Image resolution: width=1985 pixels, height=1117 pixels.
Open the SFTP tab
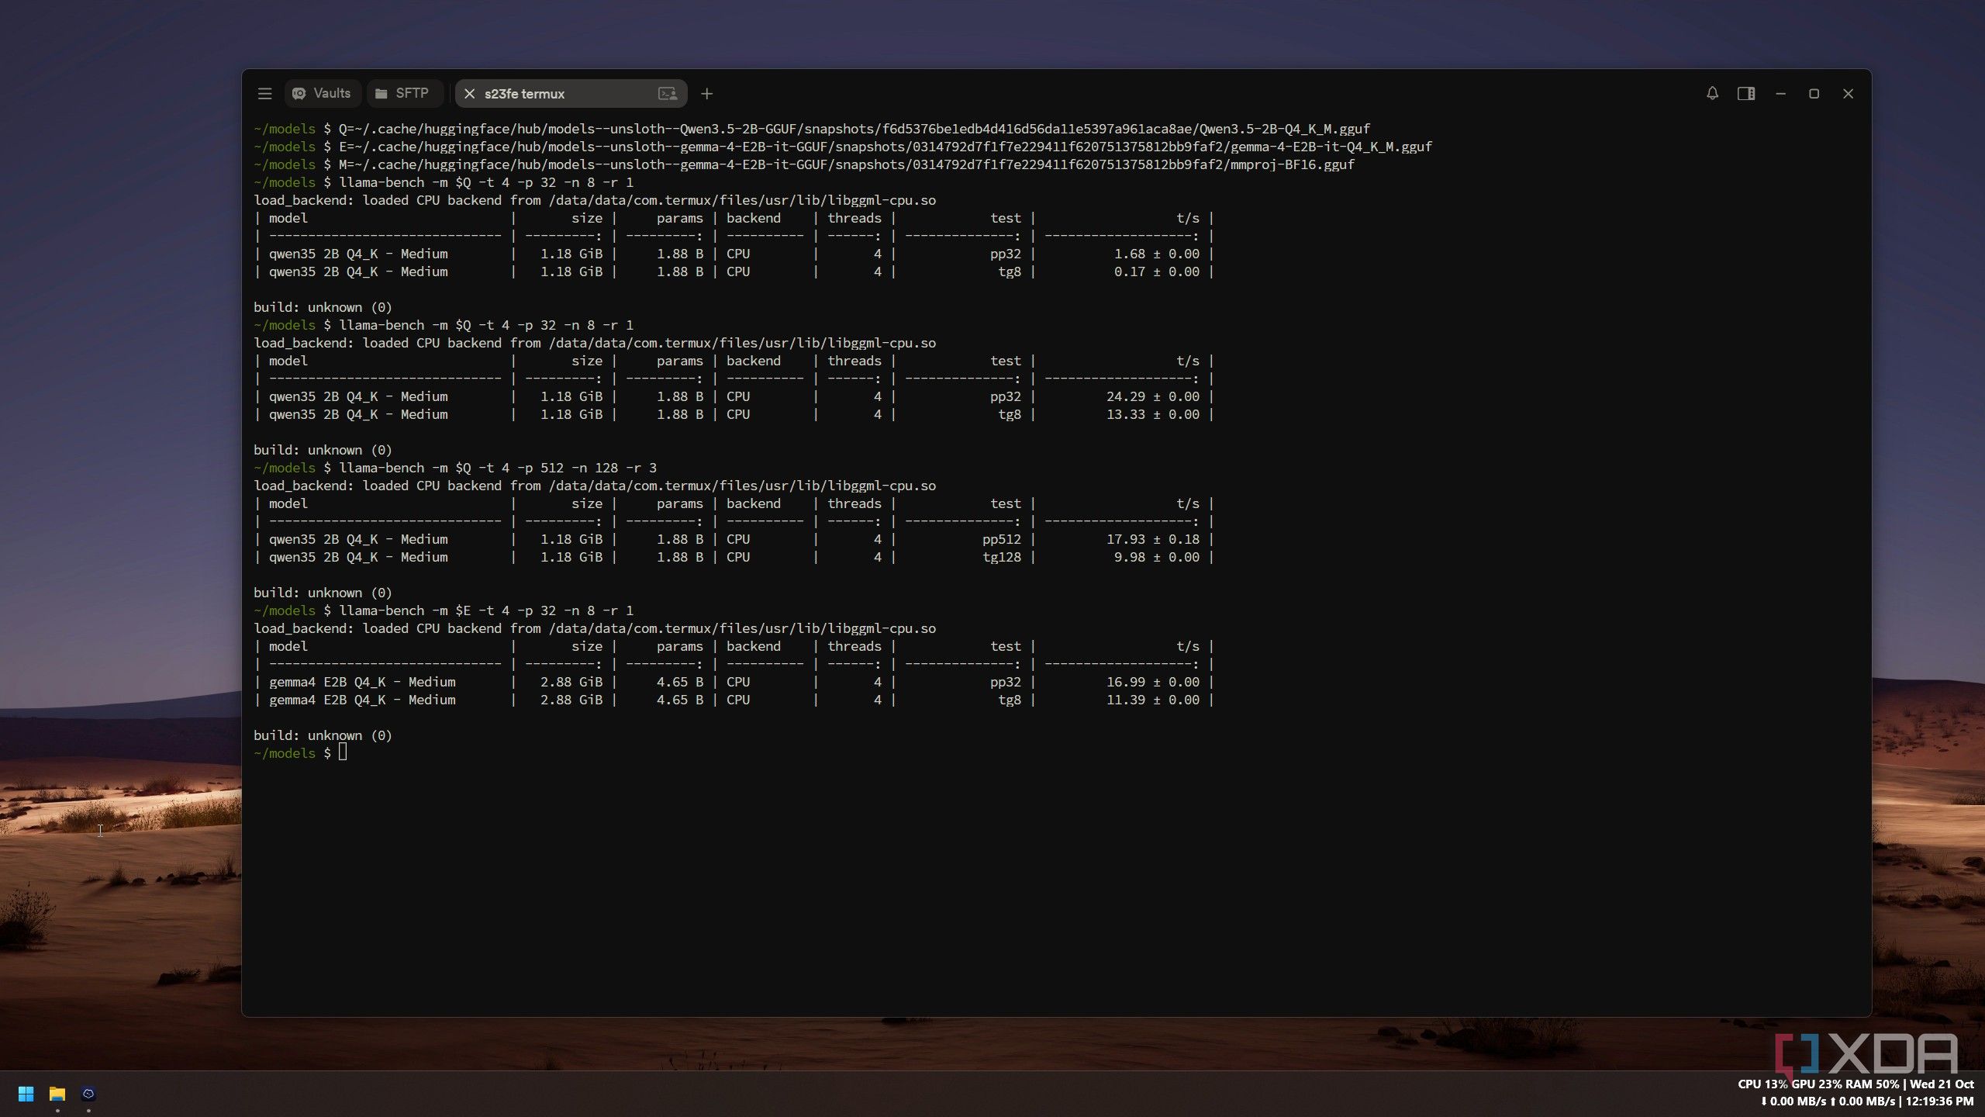coord(403,94)
